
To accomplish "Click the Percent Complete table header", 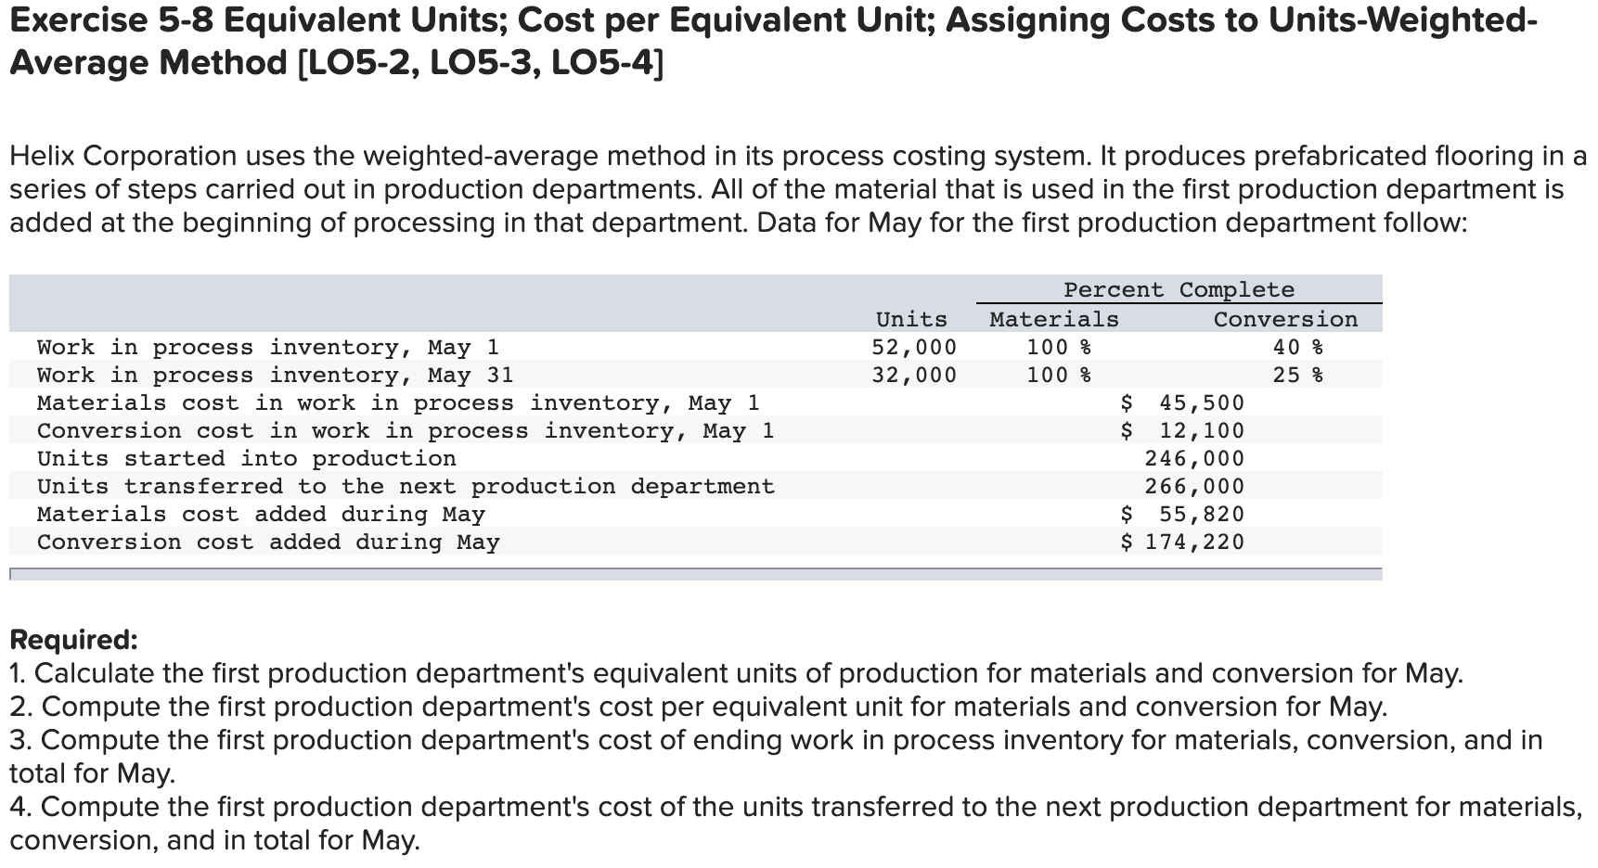I will click(x=1180, y=289).
